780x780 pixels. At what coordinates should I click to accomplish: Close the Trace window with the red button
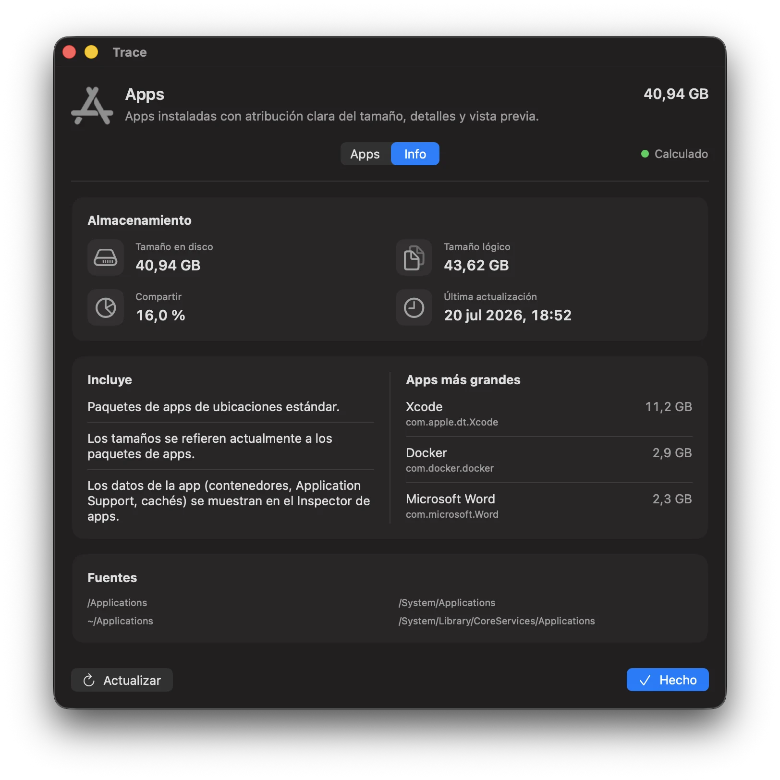(70, 52)
